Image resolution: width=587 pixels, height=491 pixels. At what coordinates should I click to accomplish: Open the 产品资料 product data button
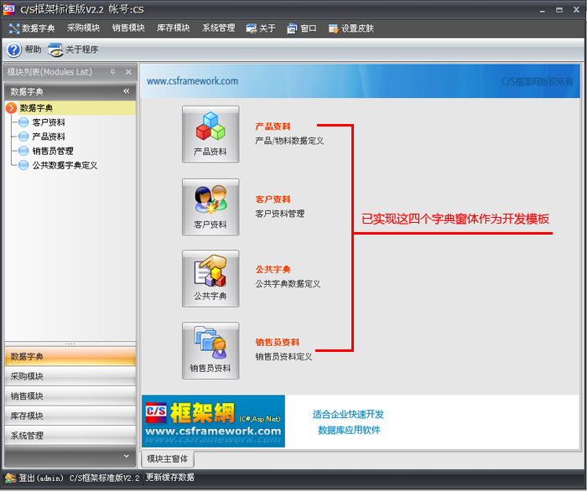coord(210,134)
